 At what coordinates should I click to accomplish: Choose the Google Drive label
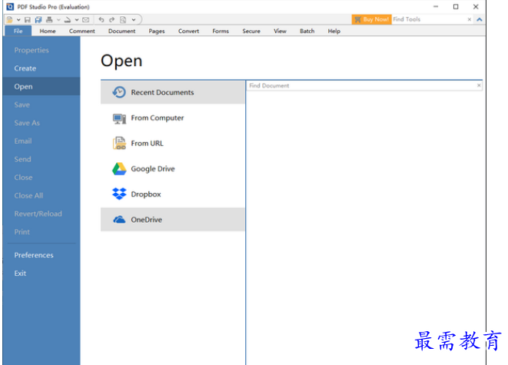tap(153, 169)
